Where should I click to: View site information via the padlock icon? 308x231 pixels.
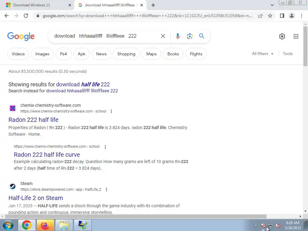point(38,16)
